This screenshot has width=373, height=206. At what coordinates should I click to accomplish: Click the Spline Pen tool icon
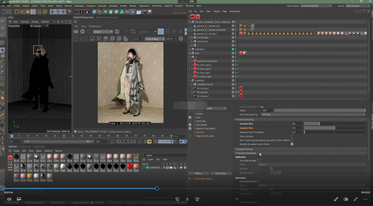coord(100,12)
